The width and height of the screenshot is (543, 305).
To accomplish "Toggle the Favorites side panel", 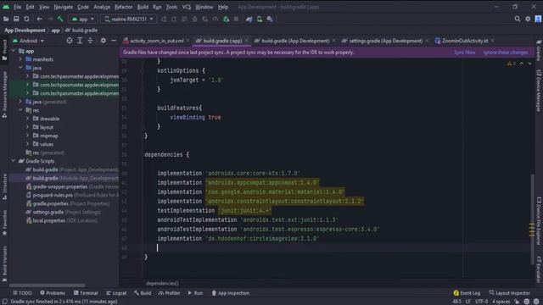I will click(4, 223).
